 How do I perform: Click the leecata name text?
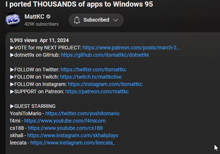[18, 143]
